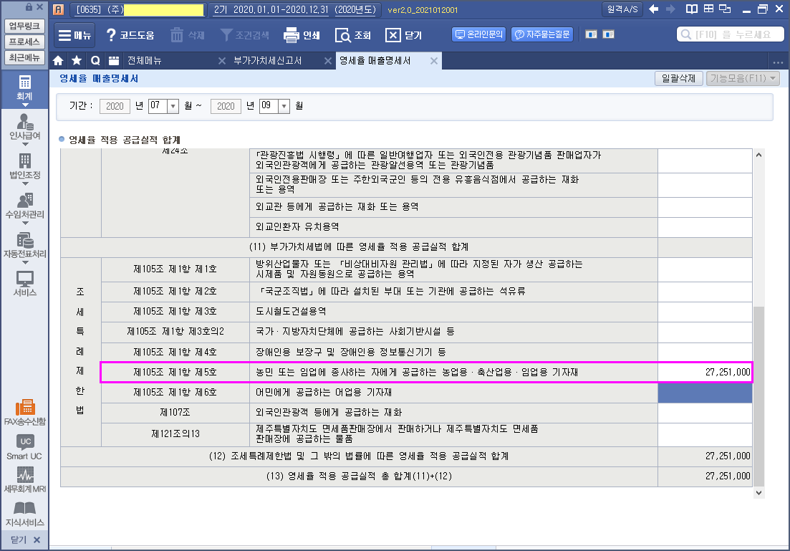Select amount cell for 제105조 제1항 제6호
790x551 pixels.
(705, 392)
